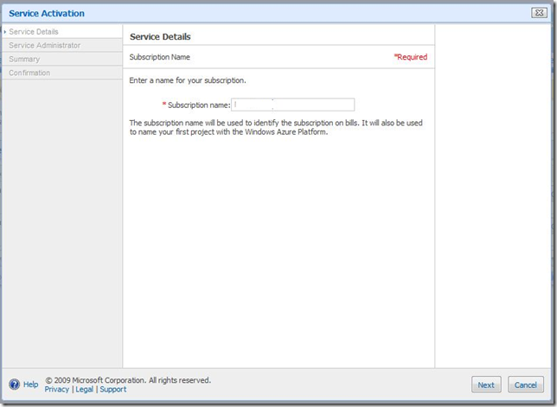Click the '© 2009 Microsoft Corporation' copyright text

[x=128, y=380]
